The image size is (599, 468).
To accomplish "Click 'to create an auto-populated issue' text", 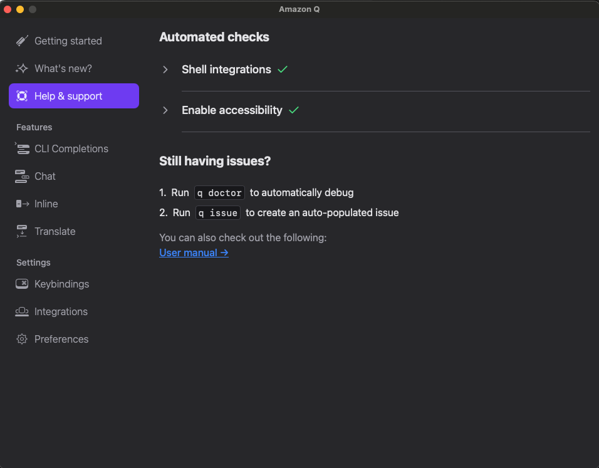I will 322,213.
